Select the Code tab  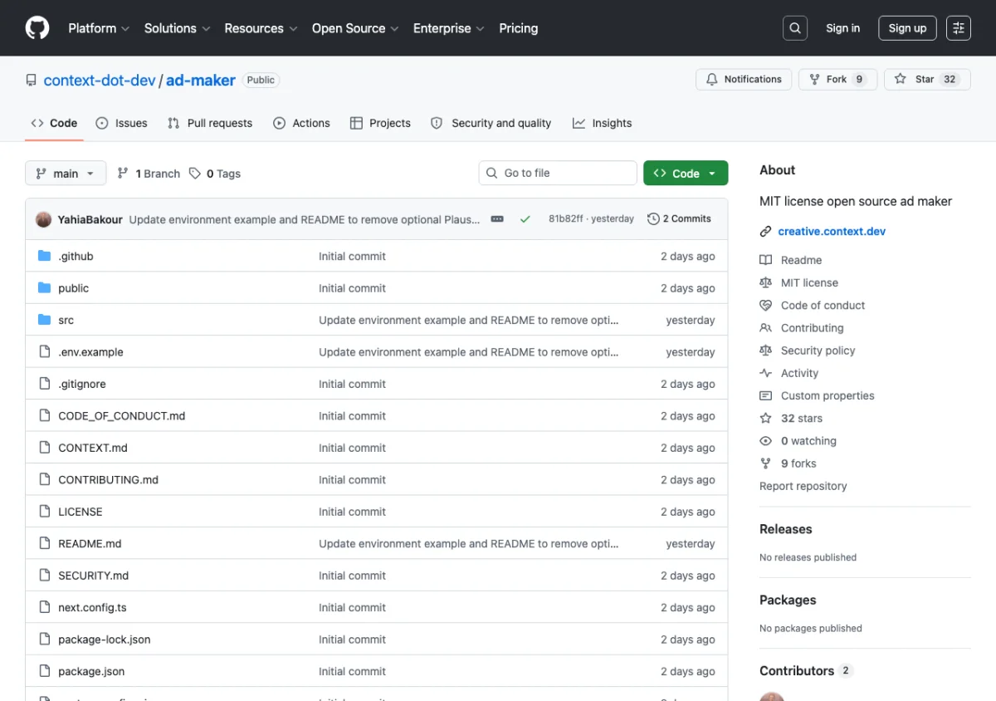[54, 123]
